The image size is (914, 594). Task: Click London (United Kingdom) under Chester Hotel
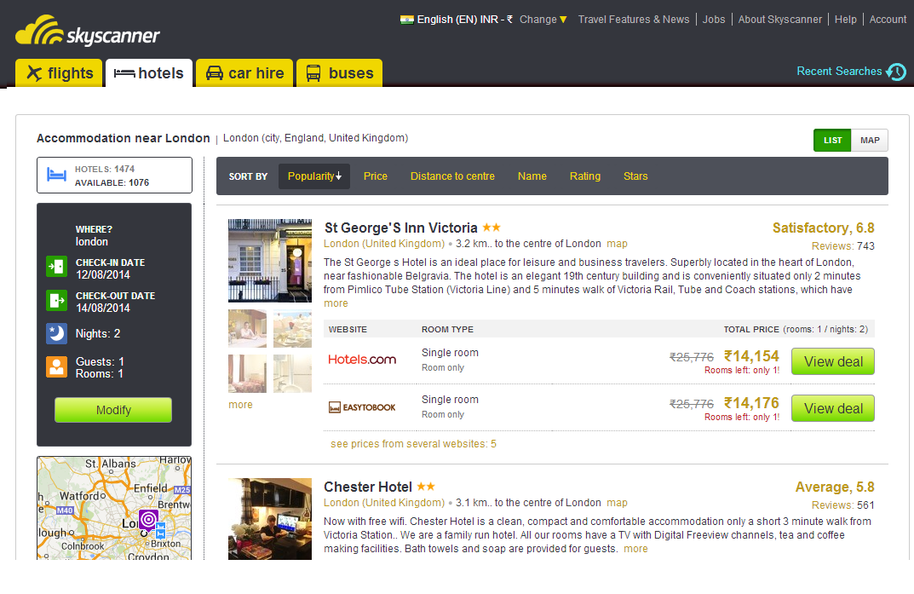pyautogui.click(x=384, y=503)
